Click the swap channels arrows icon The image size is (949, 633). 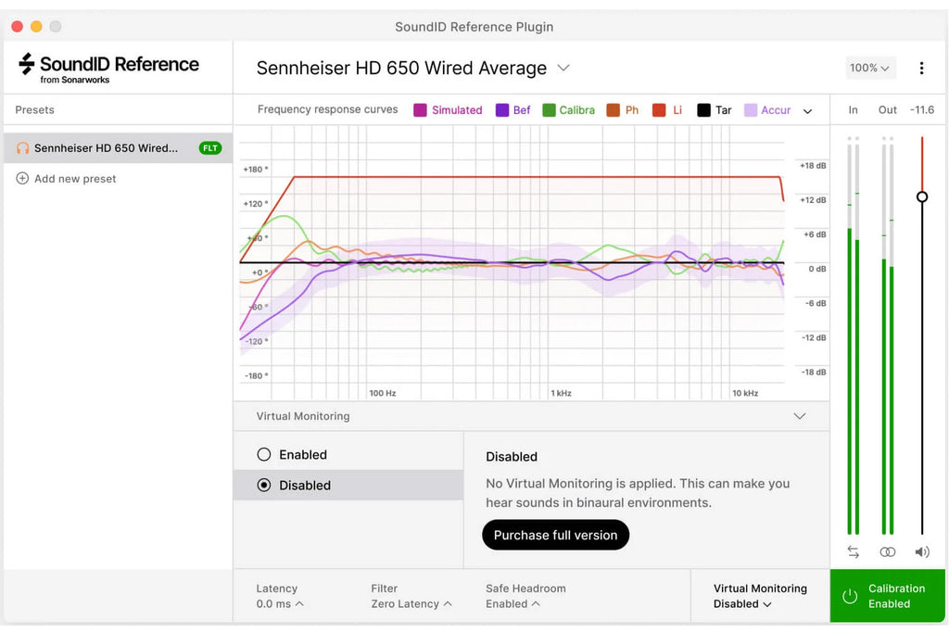point(853,552)
